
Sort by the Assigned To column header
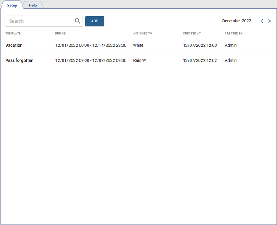[143, 34]
